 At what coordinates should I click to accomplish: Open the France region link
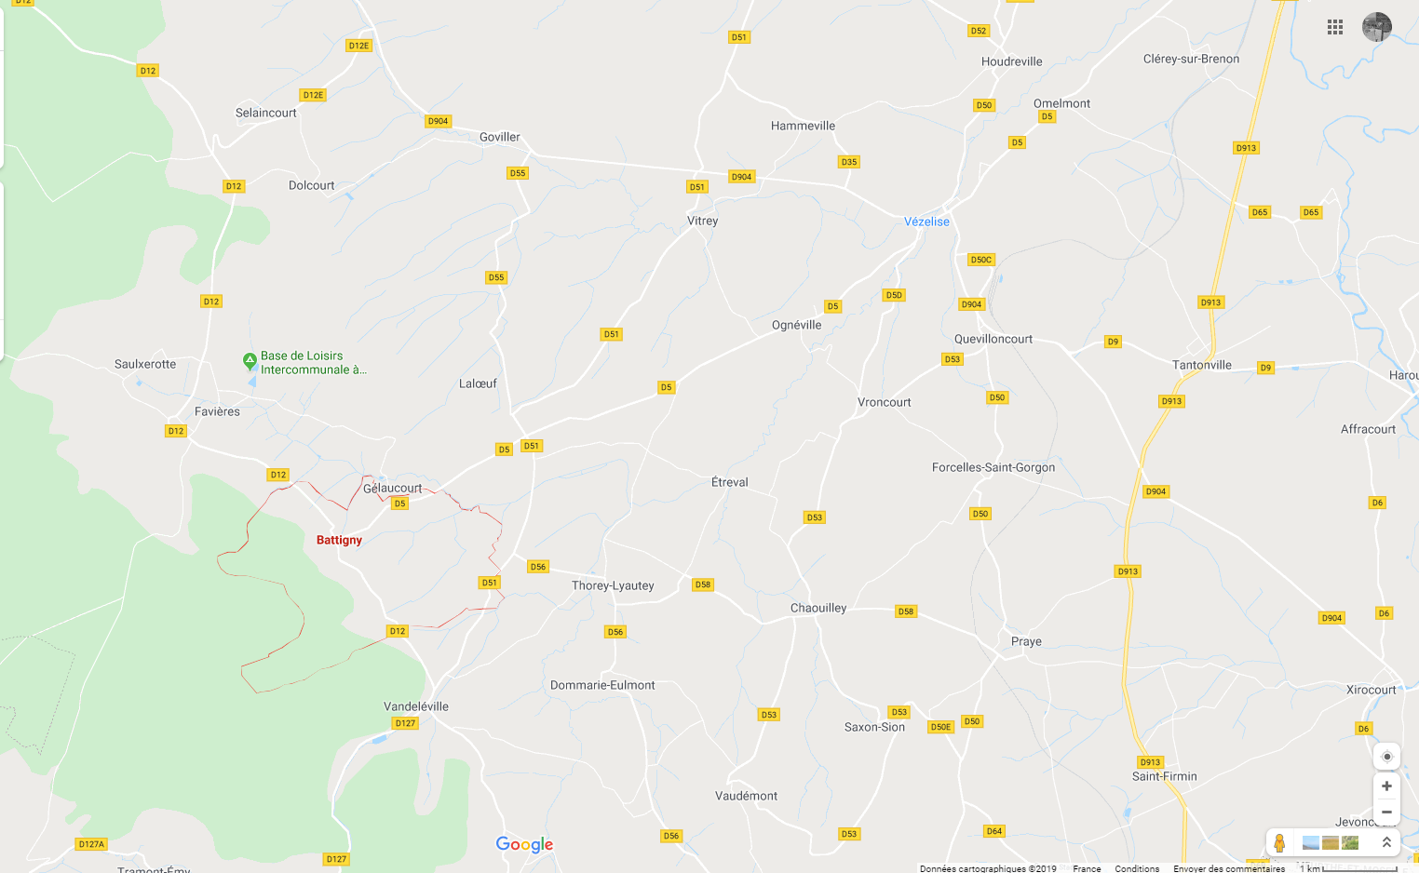pyautogui.click(x=1087, y=868)
